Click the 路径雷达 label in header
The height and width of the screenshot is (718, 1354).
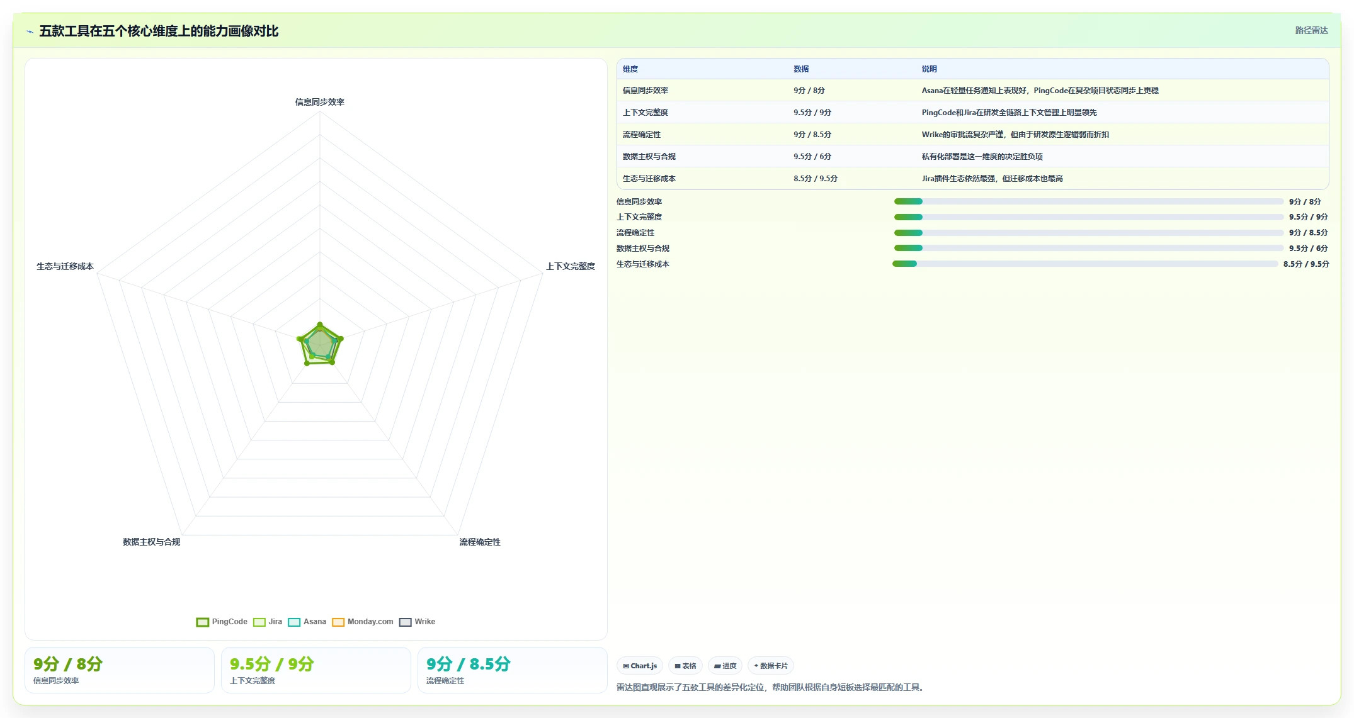tap(1311, 30)
